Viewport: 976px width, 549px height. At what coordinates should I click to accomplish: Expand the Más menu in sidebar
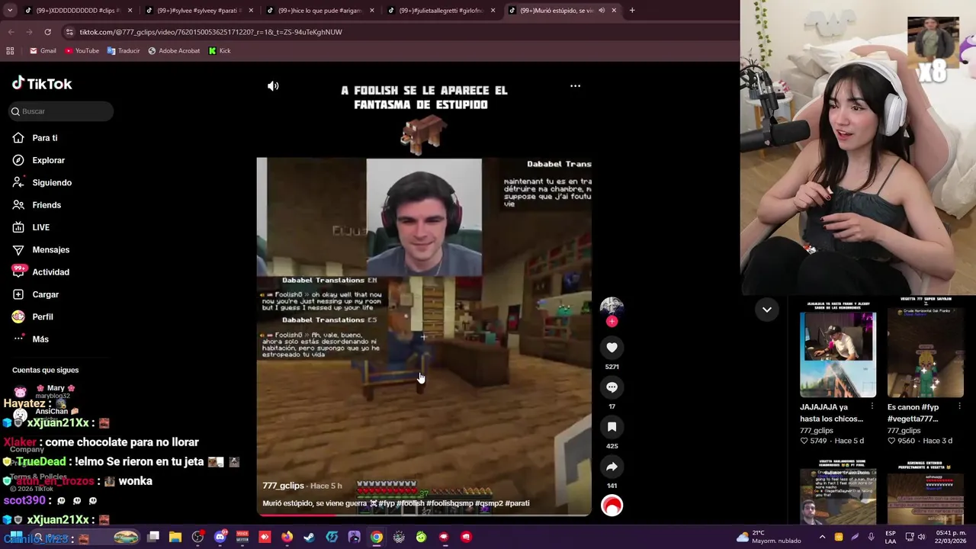tap(40, 339)
